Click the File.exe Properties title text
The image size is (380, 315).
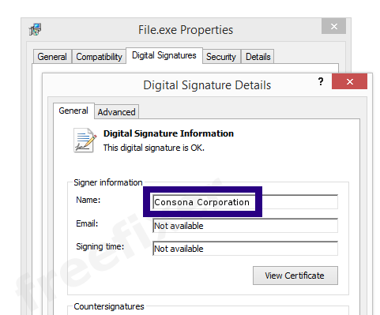pyautogui.click(x=186, y=30)
